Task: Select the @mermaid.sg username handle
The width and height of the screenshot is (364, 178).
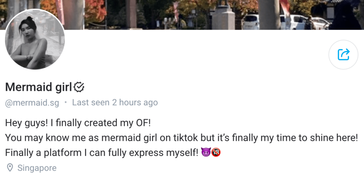Action: point(32,103)
